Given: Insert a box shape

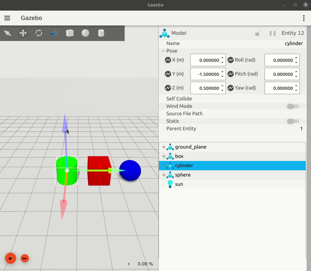Looking at the screenshot, I should tap(70, 33).
